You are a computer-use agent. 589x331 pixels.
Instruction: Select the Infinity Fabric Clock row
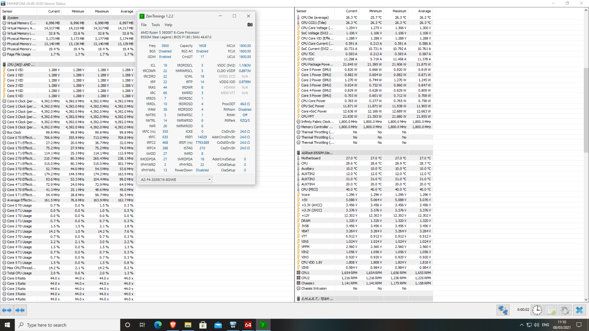click(364, 121)
